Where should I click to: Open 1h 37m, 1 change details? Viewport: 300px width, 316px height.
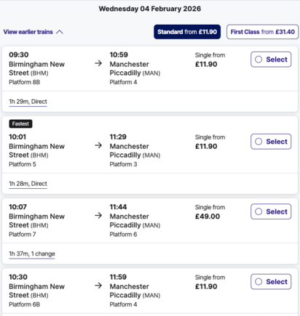[x=32, y=254]
